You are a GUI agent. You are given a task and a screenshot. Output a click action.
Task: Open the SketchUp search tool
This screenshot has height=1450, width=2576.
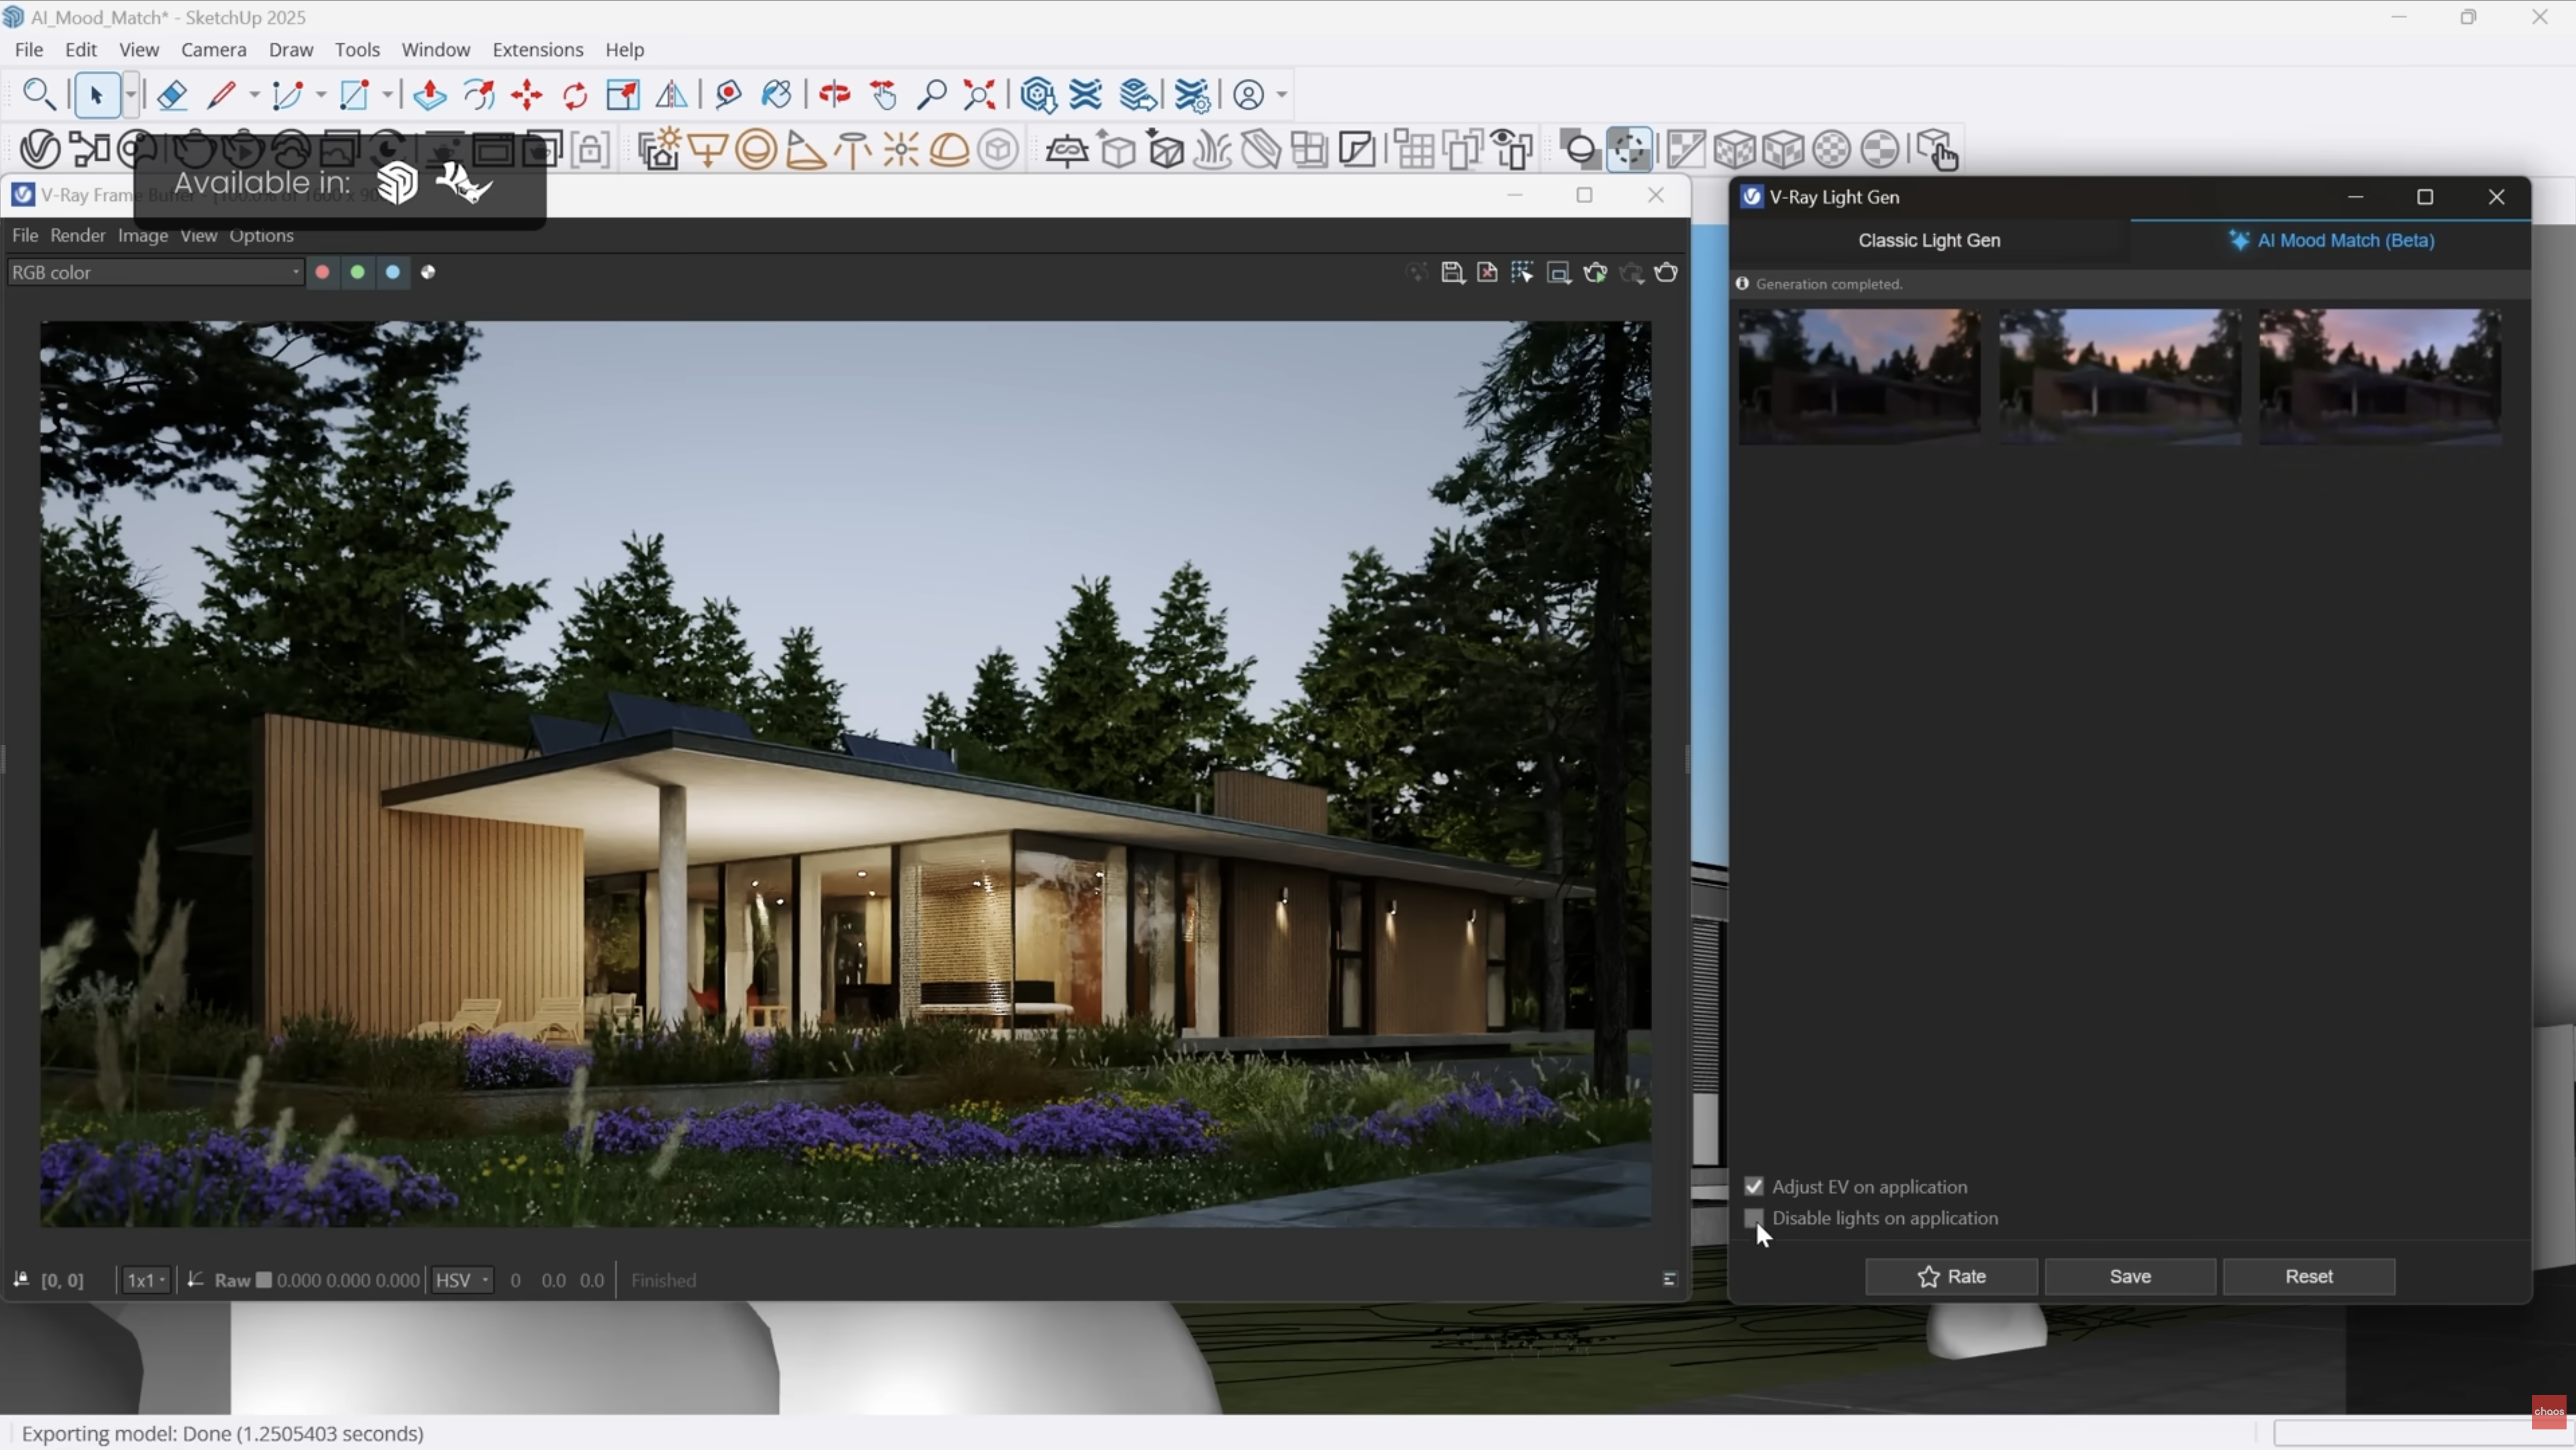click(x=38, y=95)
